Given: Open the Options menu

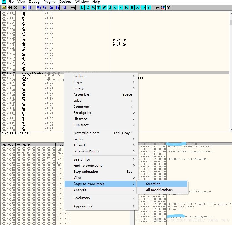Looking at the screenshot, I should [x=65, y=2].
